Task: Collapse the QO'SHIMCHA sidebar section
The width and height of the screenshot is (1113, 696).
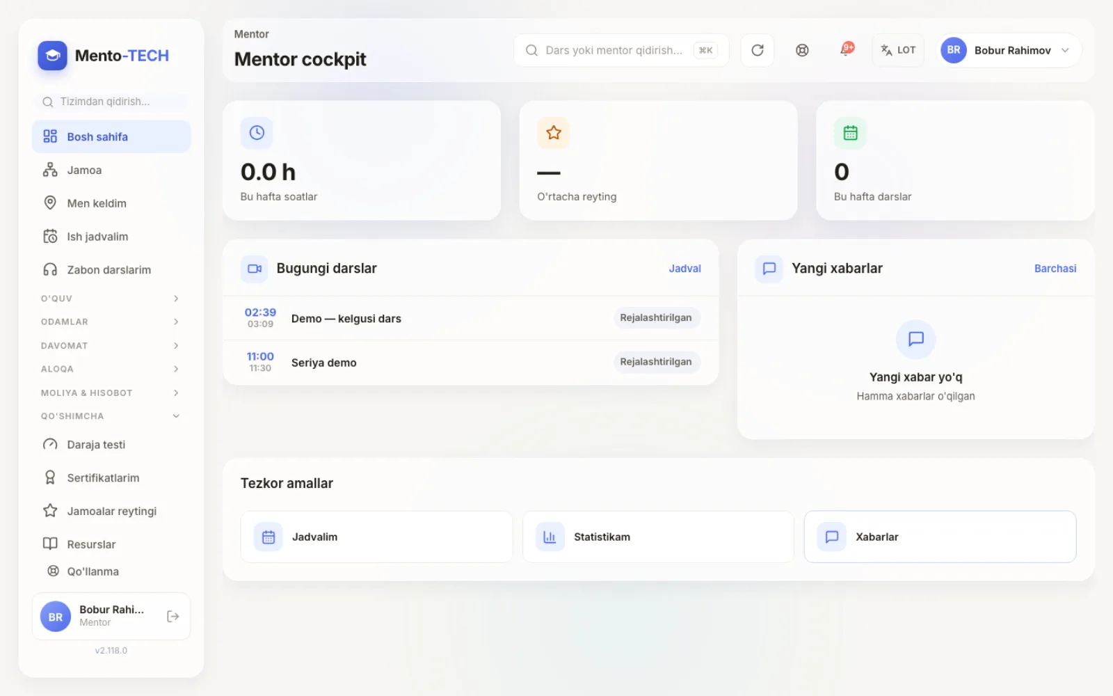Action: 111,416
